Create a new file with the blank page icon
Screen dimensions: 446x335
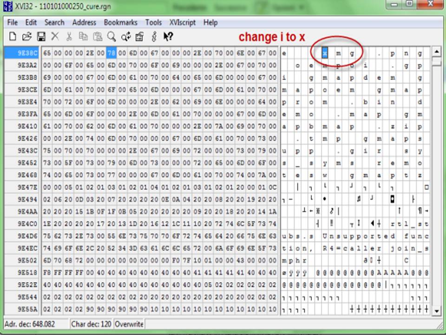(13, 36)
